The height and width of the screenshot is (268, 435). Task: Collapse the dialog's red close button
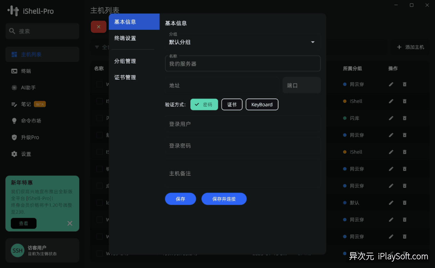(99, 27)
